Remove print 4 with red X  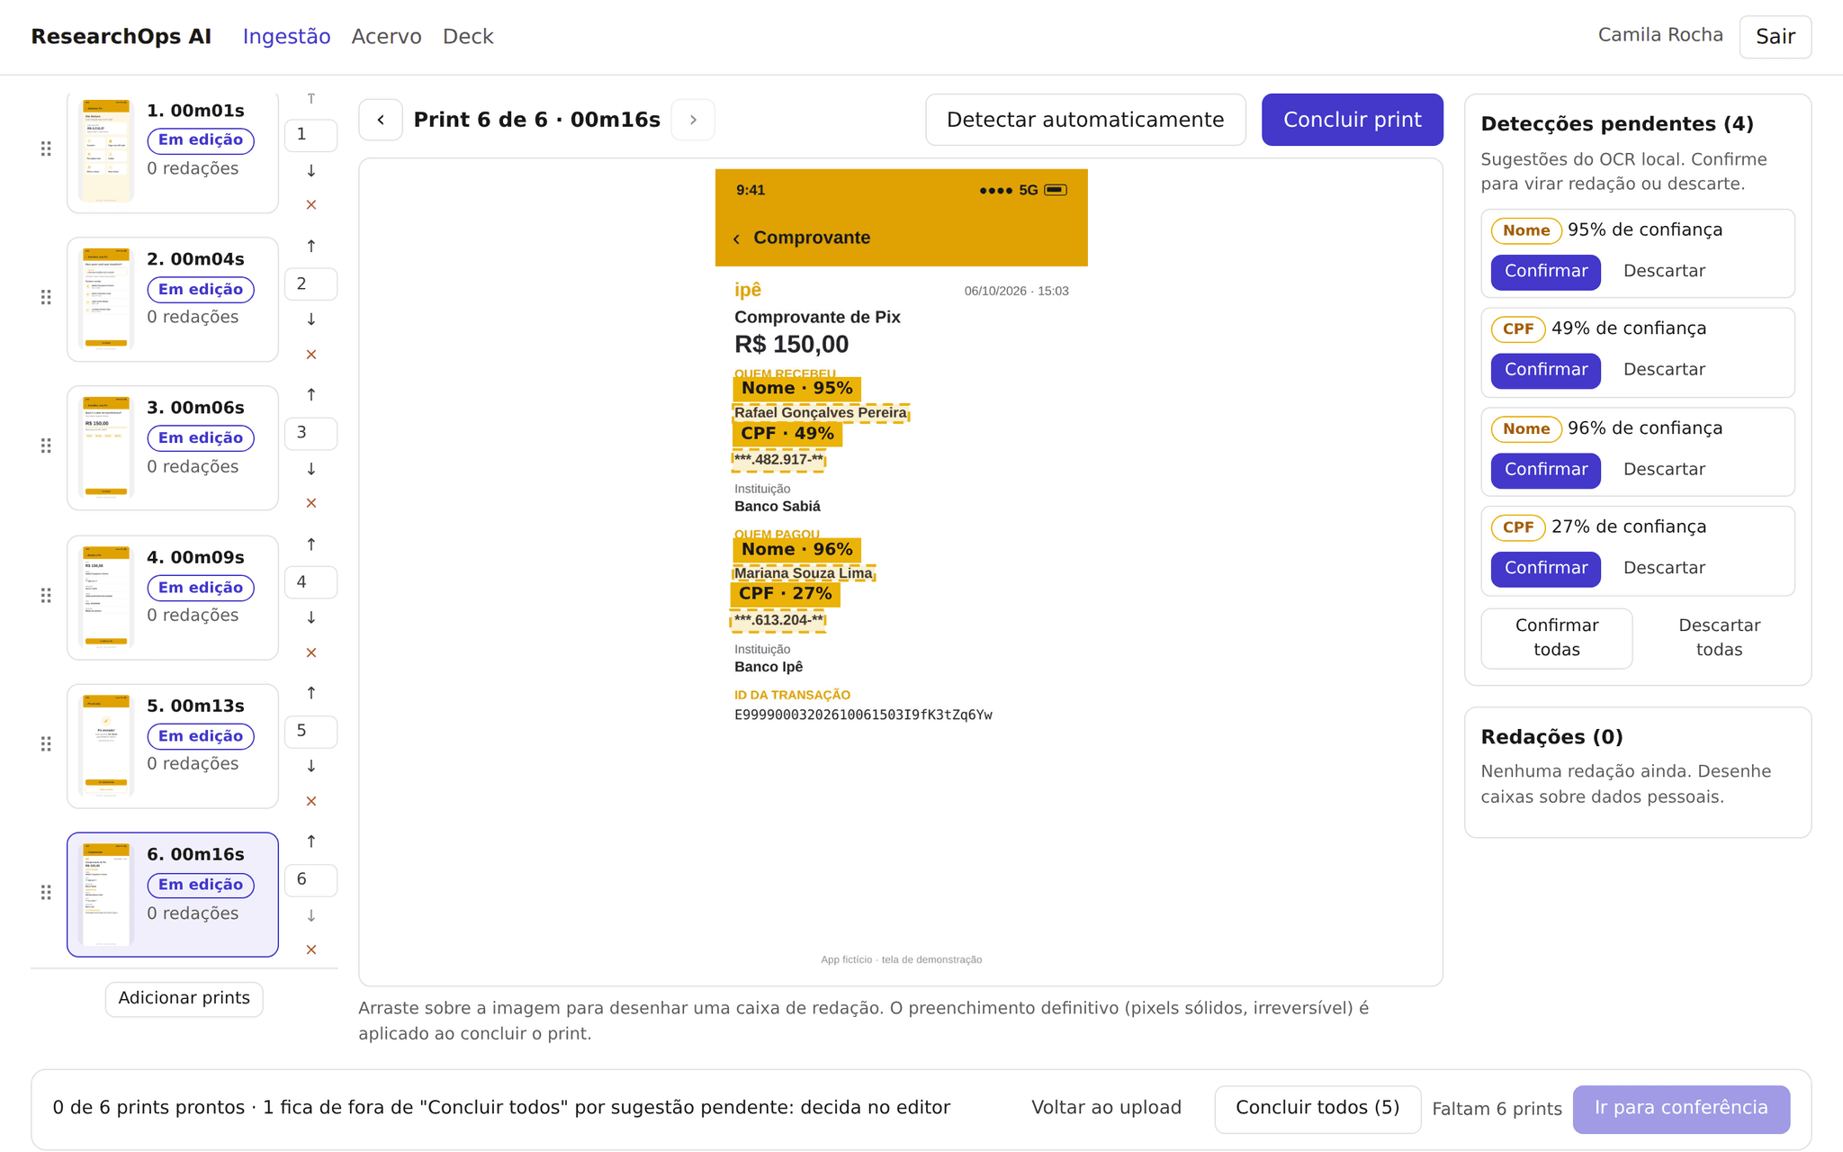311,652
